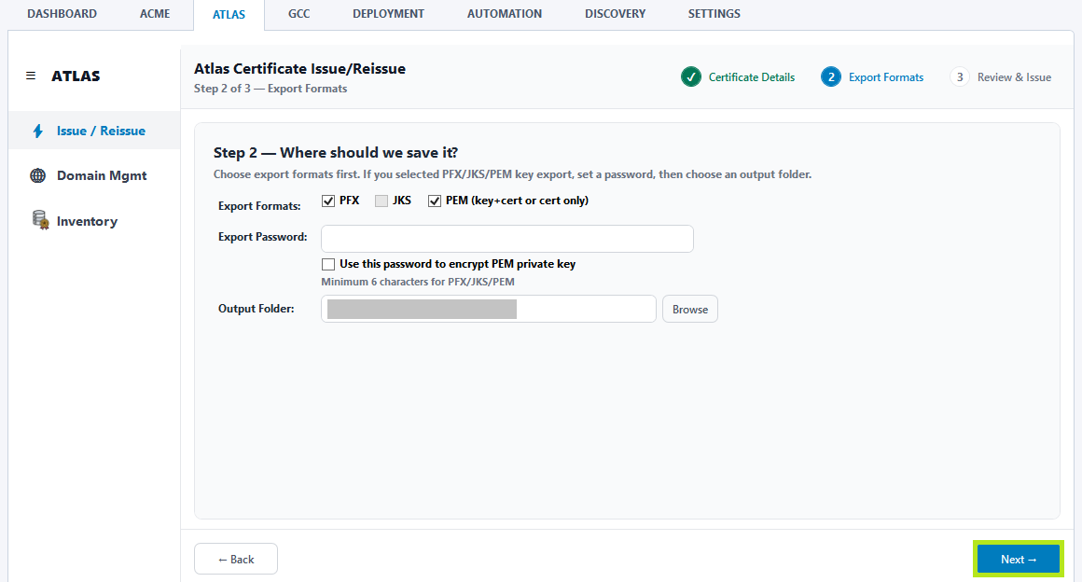The image size is (1082, 582).
Task: Open Domain Mgmt in sidebar
Action: [94, 175]
